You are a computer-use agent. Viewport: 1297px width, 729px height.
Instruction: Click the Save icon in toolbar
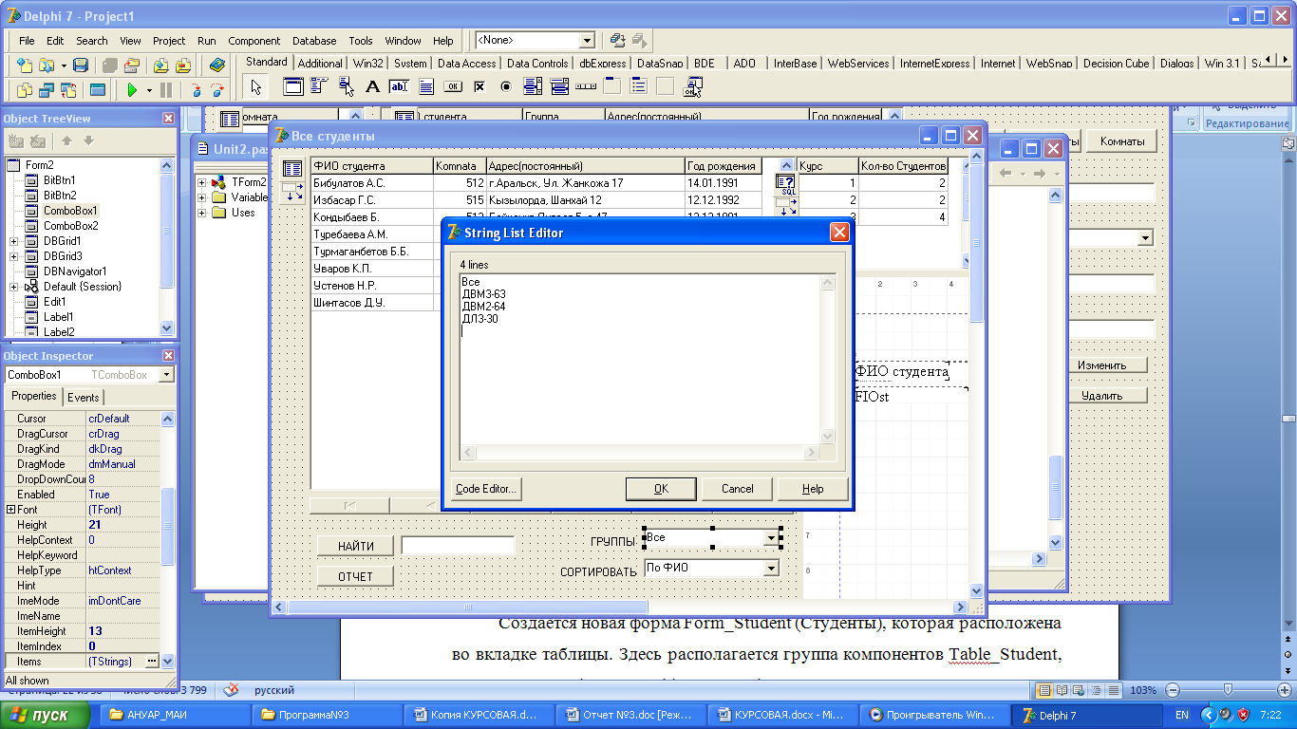(81, 65)
